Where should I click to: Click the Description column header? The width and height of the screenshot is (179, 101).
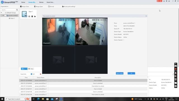tap(98, 78)
